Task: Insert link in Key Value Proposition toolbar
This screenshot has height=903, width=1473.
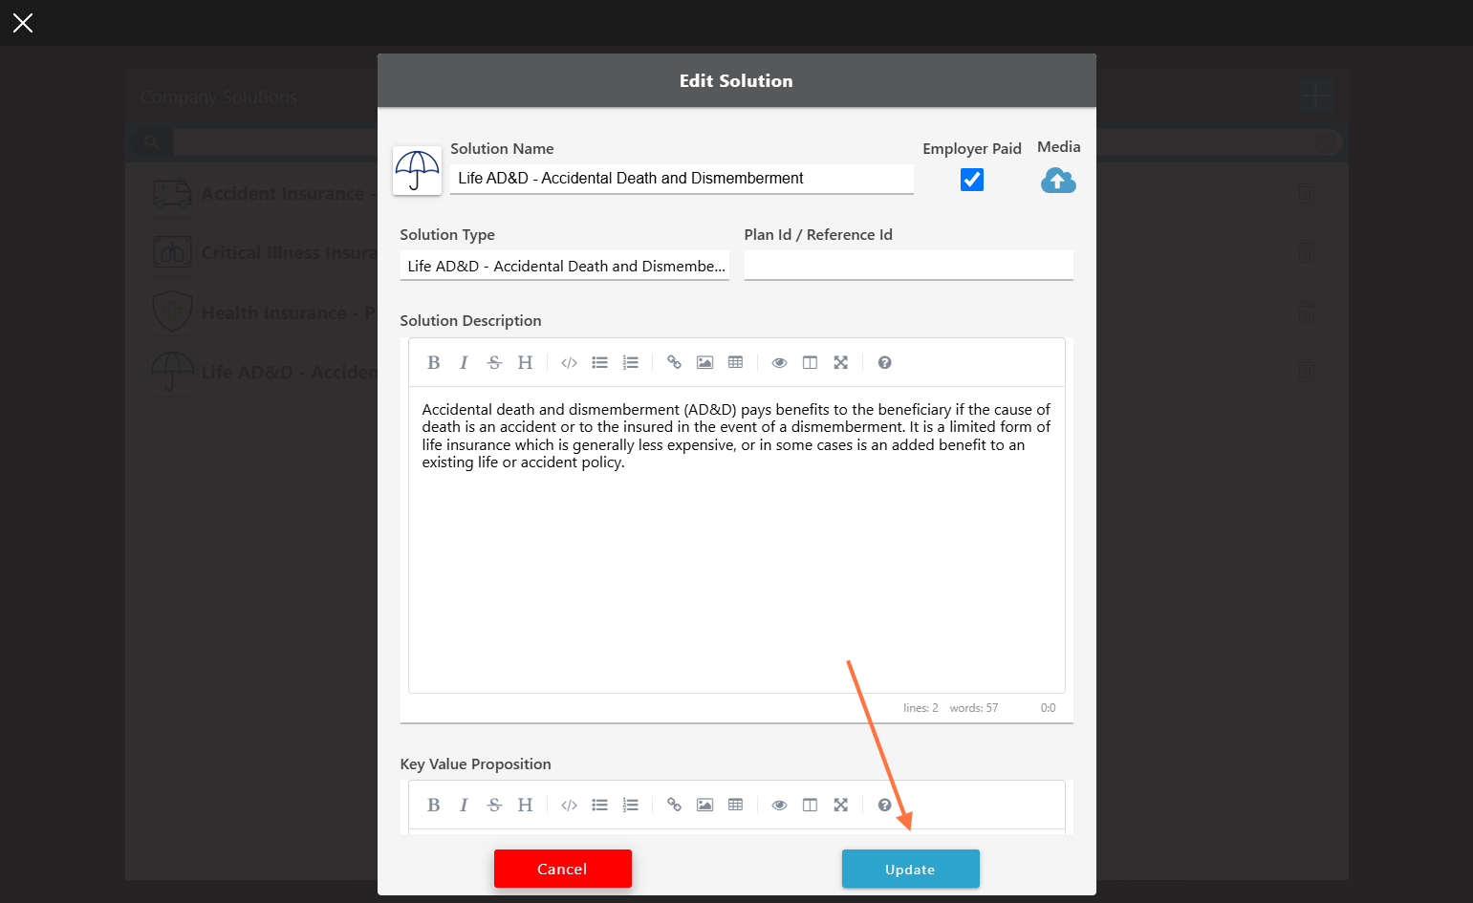Action: tap(674, 805)
